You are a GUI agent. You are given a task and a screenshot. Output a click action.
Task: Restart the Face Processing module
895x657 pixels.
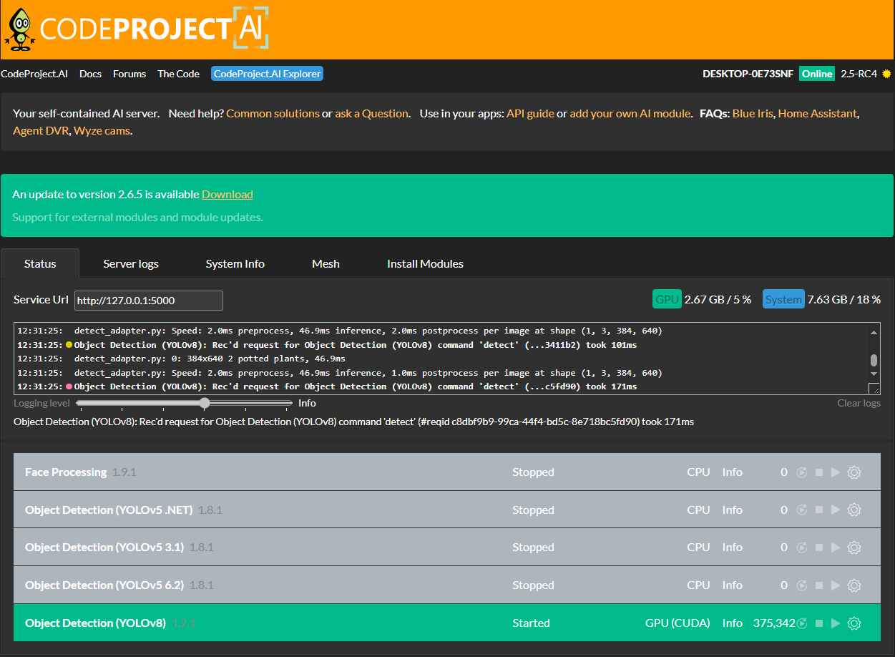802,472
